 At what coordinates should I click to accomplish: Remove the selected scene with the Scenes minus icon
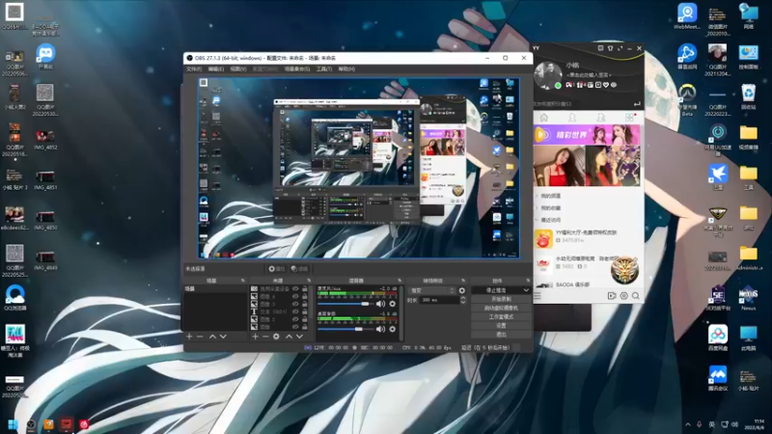(200, 337)
